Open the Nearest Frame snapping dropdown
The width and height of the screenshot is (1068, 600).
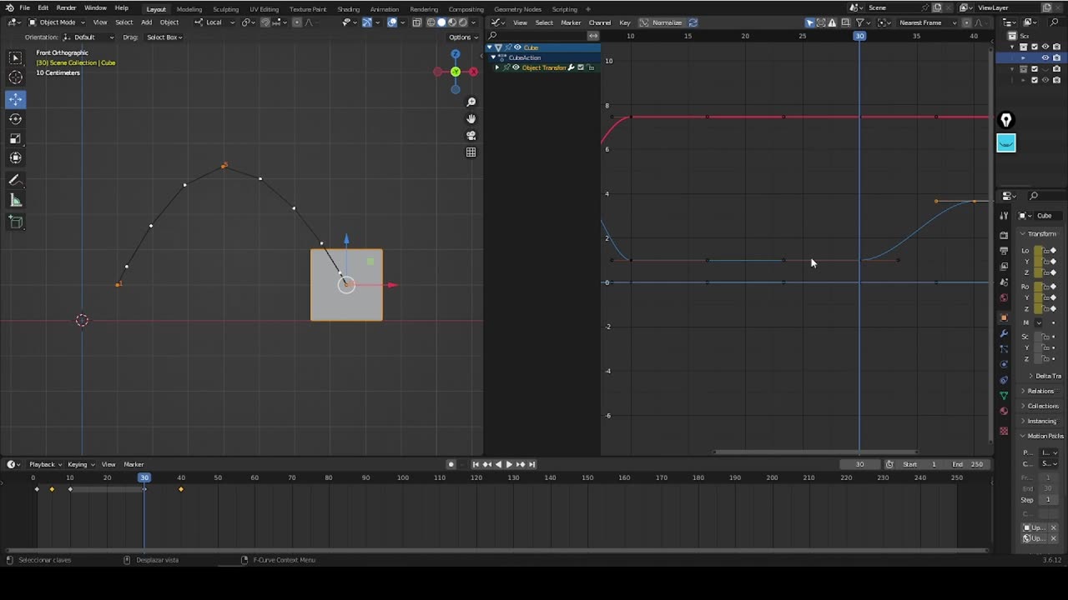click(x=926, y=22)
